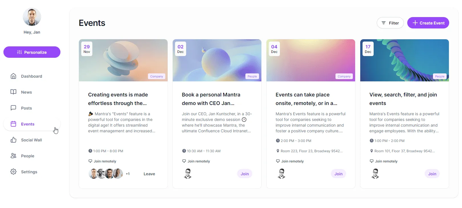
Task: Open 'Creating events is made effortless' event title
Action: [x=118, y=99]
